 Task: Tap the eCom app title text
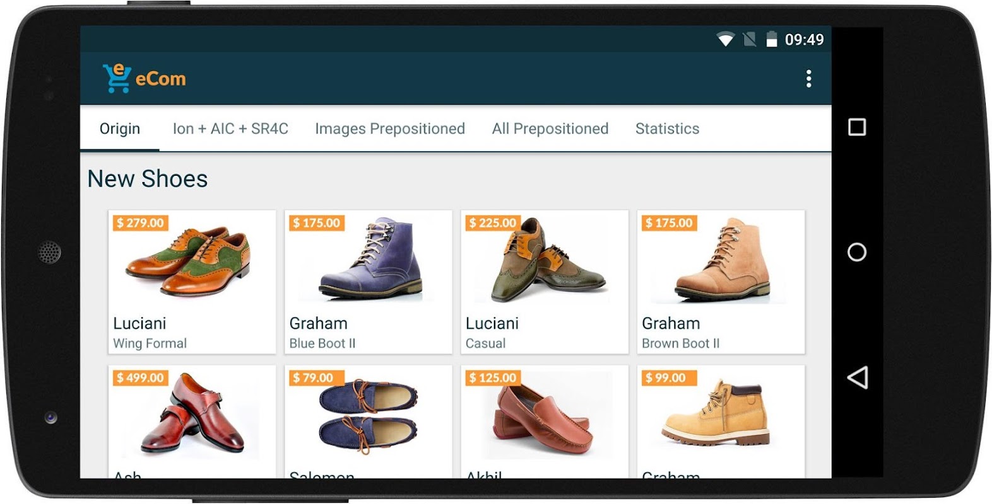tap(161, 79)
